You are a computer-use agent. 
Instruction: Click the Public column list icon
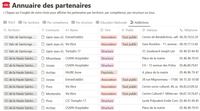(x=123, y=30)
